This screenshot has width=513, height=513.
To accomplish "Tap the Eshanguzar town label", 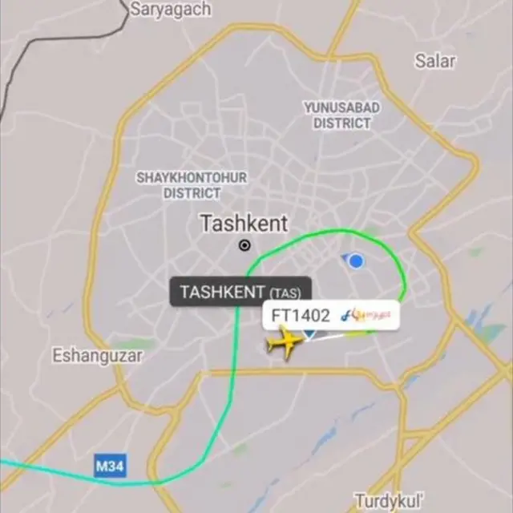I will [x=98, y=356].
